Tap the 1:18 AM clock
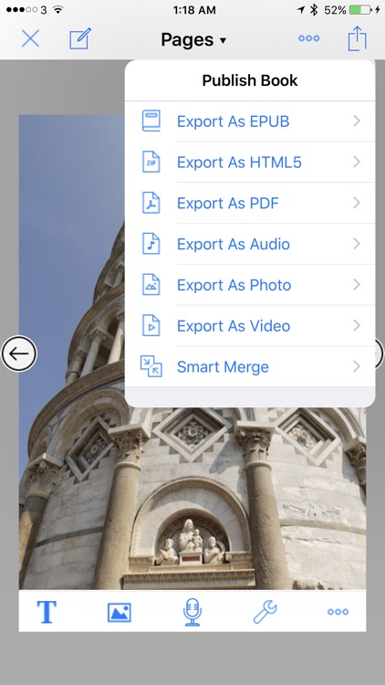 coord(194,10)
